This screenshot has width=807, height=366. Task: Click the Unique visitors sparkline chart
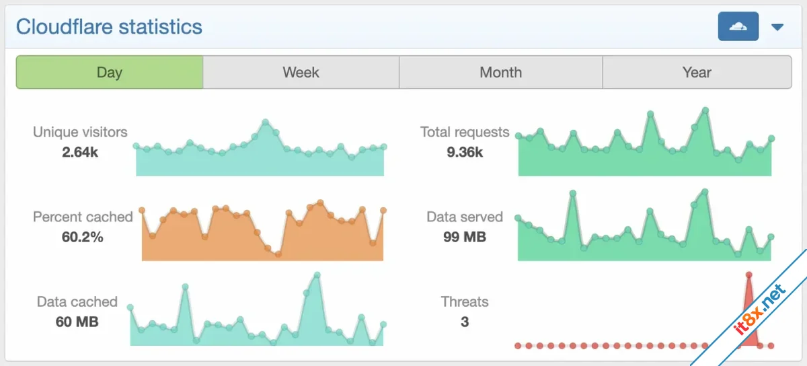click(260, 148)
